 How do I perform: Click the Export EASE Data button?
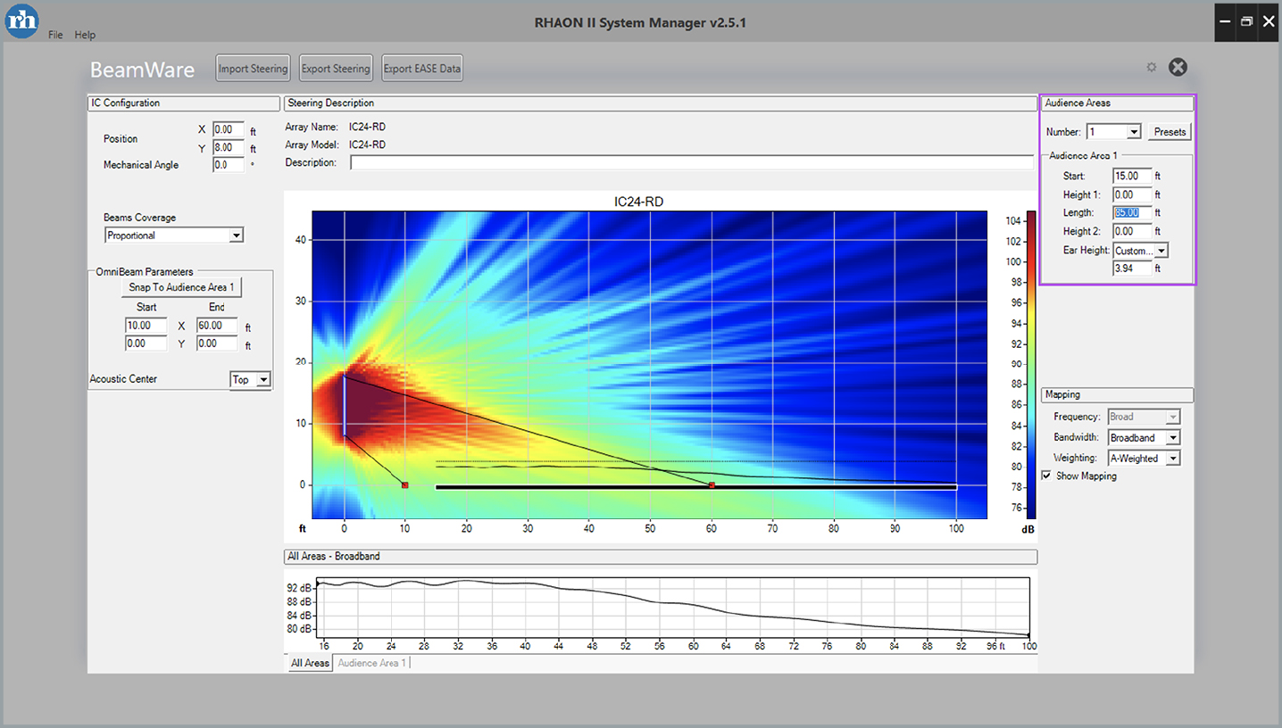click(422, 69)
